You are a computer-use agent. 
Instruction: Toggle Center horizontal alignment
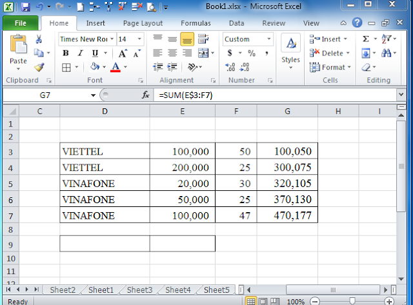pos(172,53)
